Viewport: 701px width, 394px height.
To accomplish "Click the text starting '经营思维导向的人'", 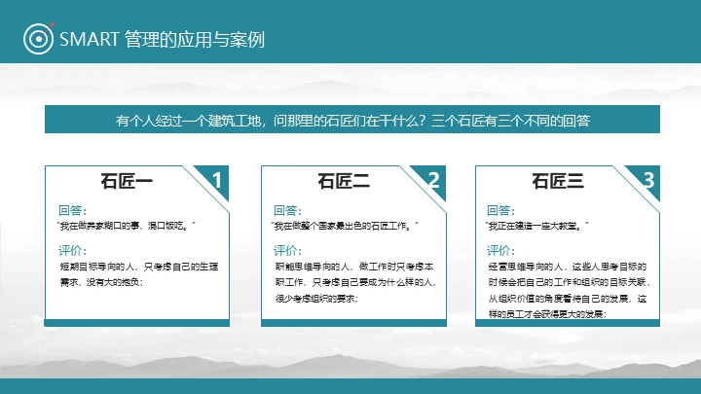I will 570,290.
